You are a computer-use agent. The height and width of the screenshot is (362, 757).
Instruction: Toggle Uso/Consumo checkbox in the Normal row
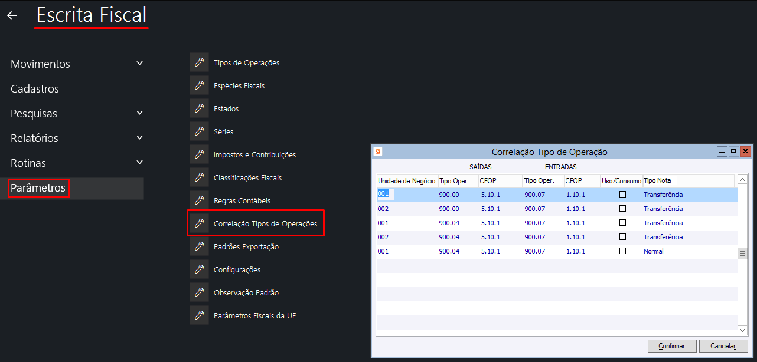click(622, 251)
